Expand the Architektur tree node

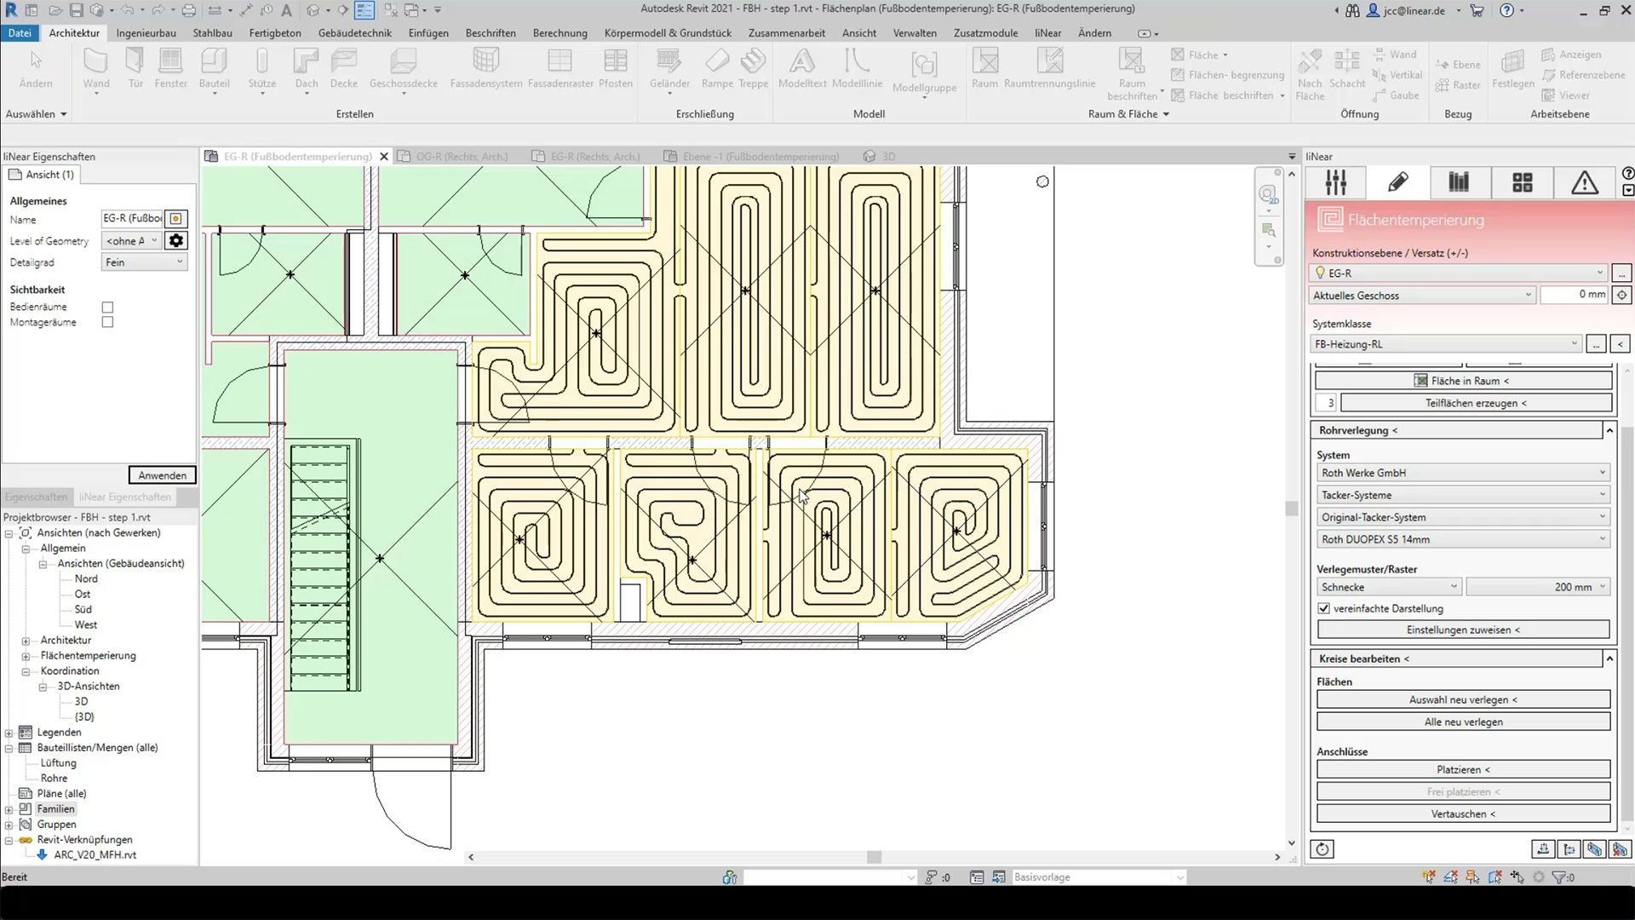(26, 641)
